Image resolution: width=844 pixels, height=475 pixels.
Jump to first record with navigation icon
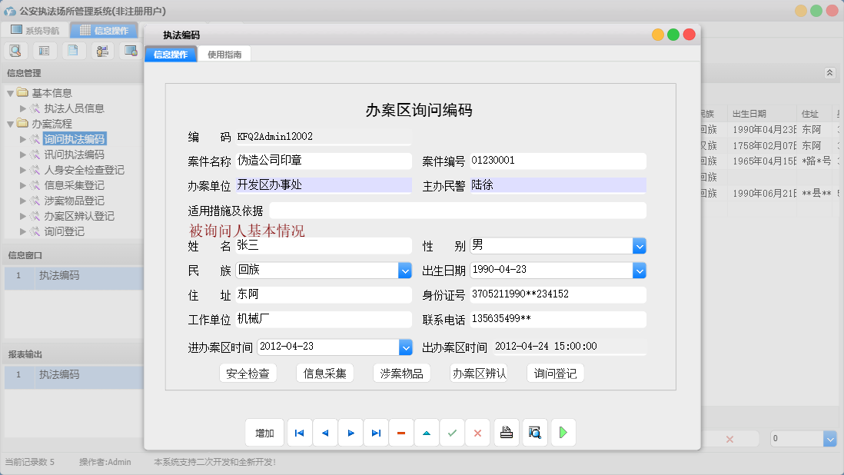pyautogui.click(x=300, y=433)
